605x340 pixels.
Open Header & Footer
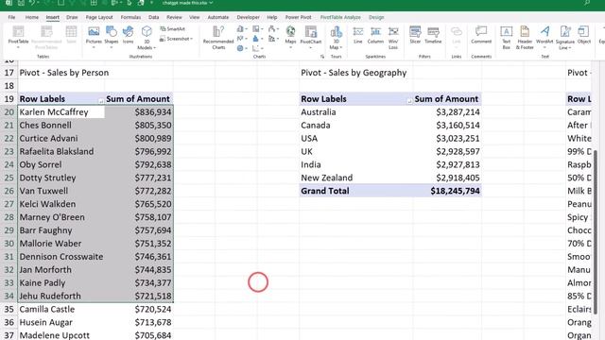click(525, 38)
